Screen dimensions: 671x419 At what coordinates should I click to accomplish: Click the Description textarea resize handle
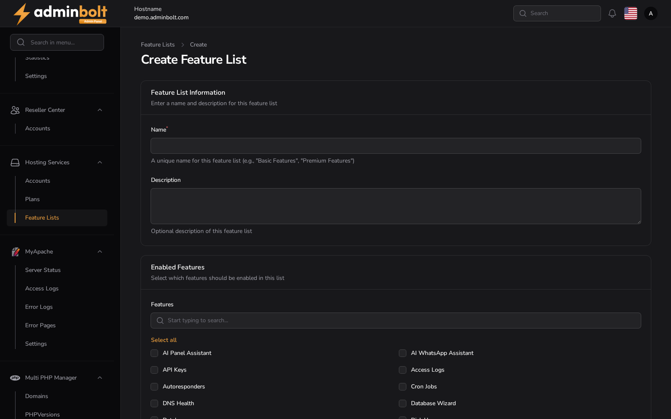tap(639, 221)
